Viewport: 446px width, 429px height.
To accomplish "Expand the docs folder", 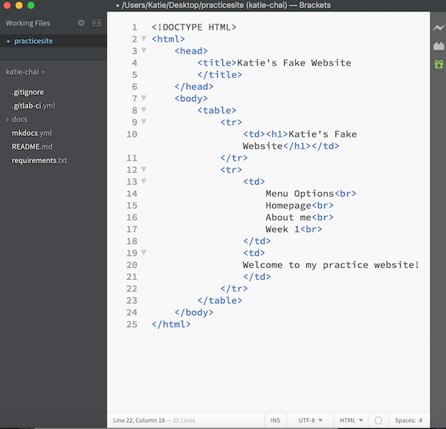I will [x=8, y=119].
